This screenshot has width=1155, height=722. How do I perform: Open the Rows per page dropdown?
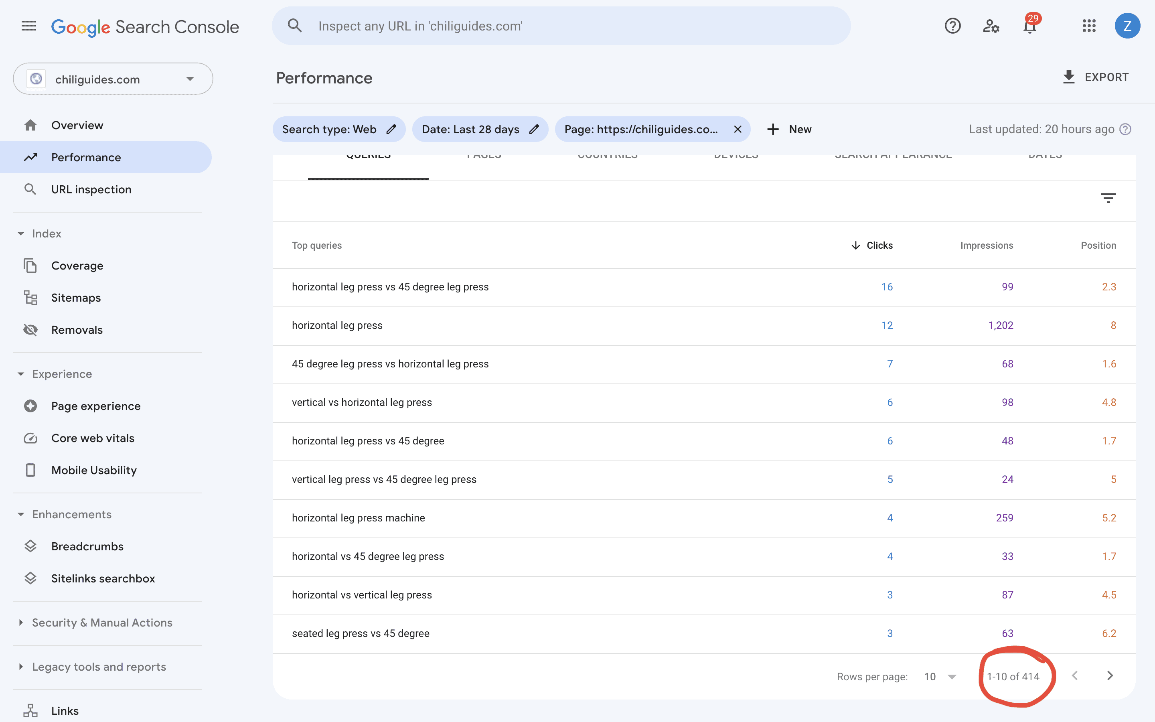[940, 677]
